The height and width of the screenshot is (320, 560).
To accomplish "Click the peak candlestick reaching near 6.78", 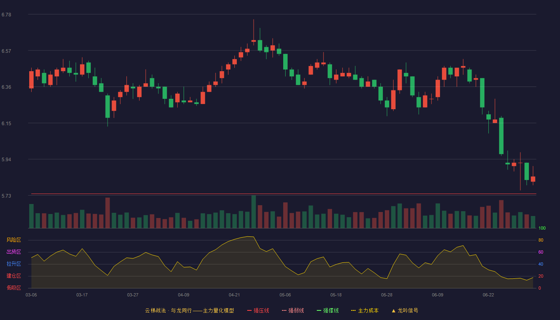I will point(254,32).
